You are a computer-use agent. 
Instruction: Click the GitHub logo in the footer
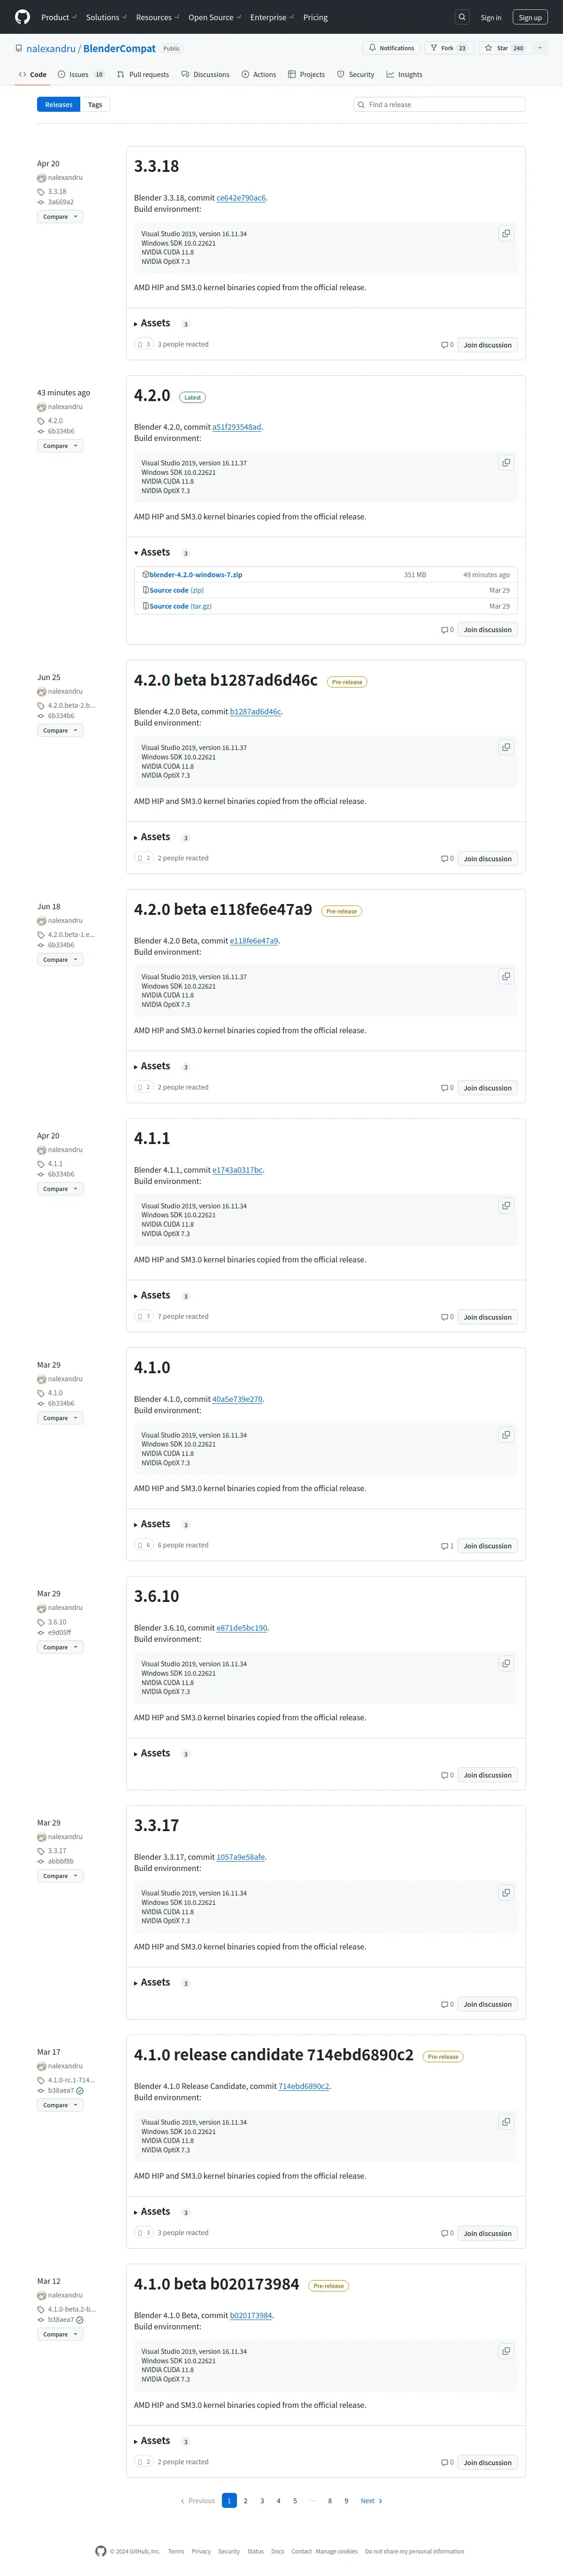pos(101,2551)
